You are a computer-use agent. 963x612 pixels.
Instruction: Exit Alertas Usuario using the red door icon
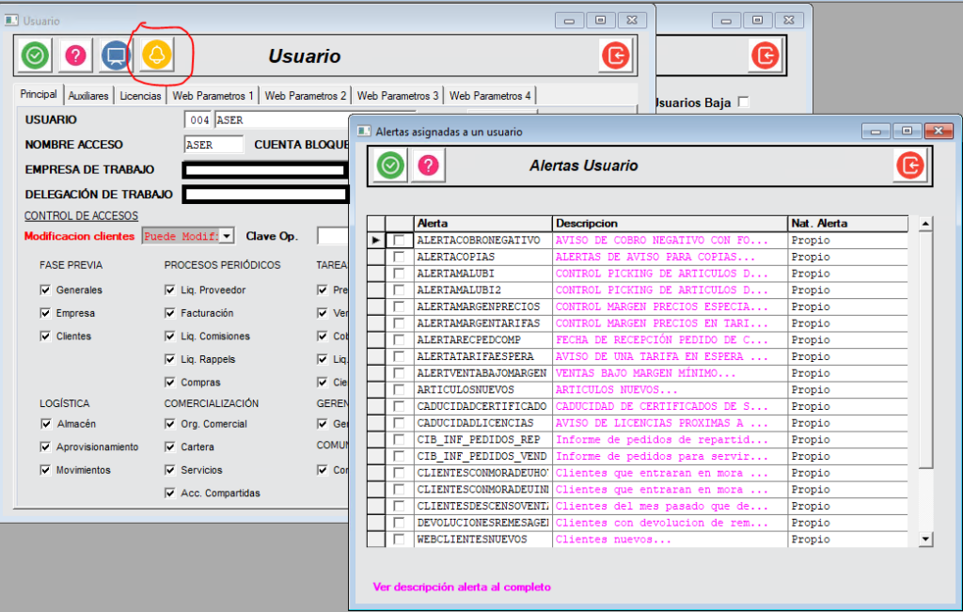coord(909,165)
